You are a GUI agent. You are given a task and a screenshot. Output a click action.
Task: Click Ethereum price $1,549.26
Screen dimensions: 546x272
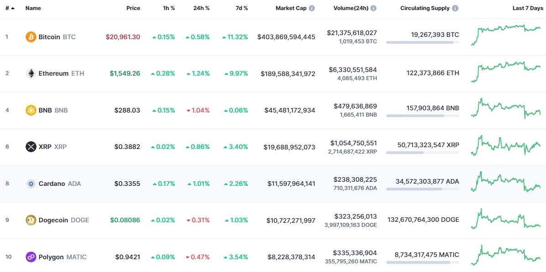click(x=125, y=73)
